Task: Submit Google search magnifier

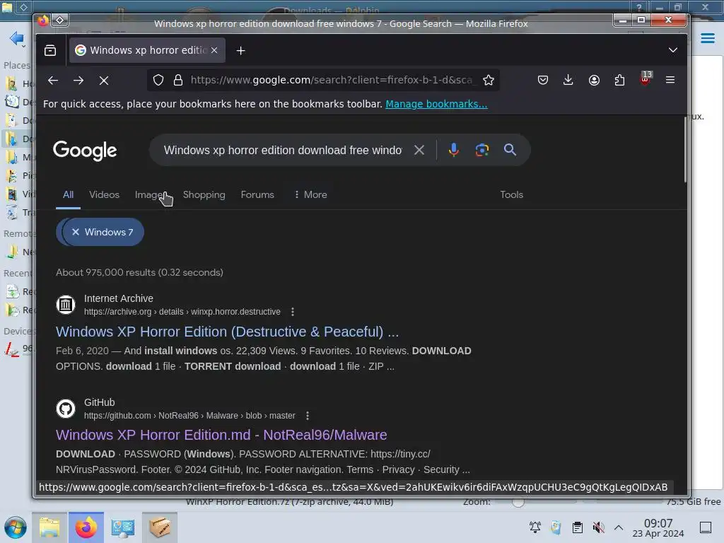Action: (510, 150)
